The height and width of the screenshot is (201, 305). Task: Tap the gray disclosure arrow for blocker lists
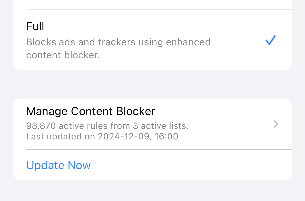[276, 124]
